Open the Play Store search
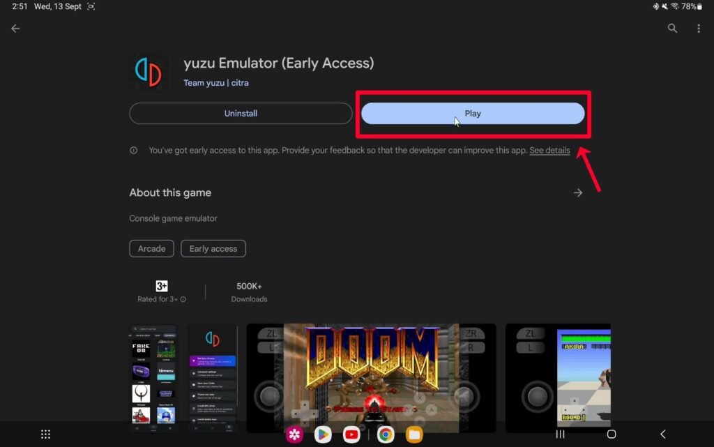 [x=672, y=29]
